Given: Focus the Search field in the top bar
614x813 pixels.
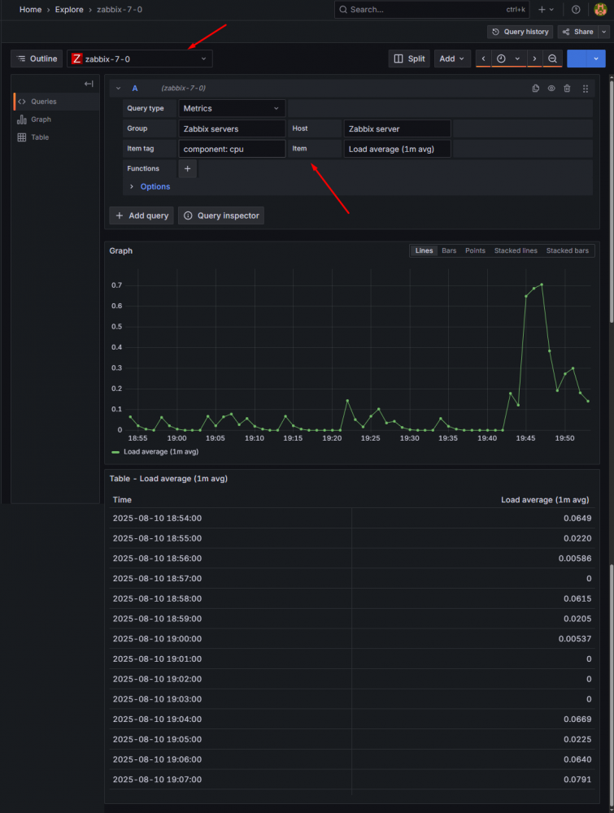Looking at the screenshot, I should point(432,9).
